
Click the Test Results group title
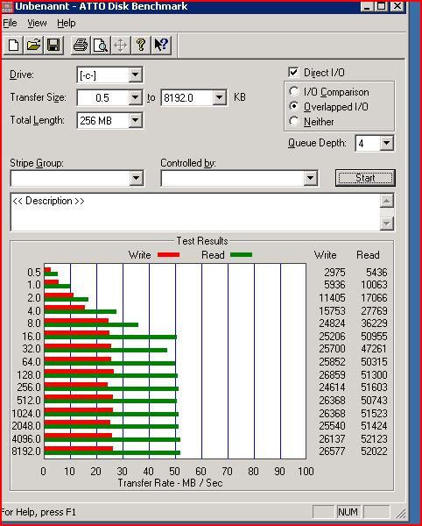(x=202, y=241)
